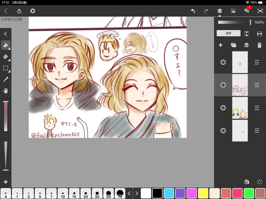Choose brush size 5
The image size is (266, 199).
click(x=40, y=194)
